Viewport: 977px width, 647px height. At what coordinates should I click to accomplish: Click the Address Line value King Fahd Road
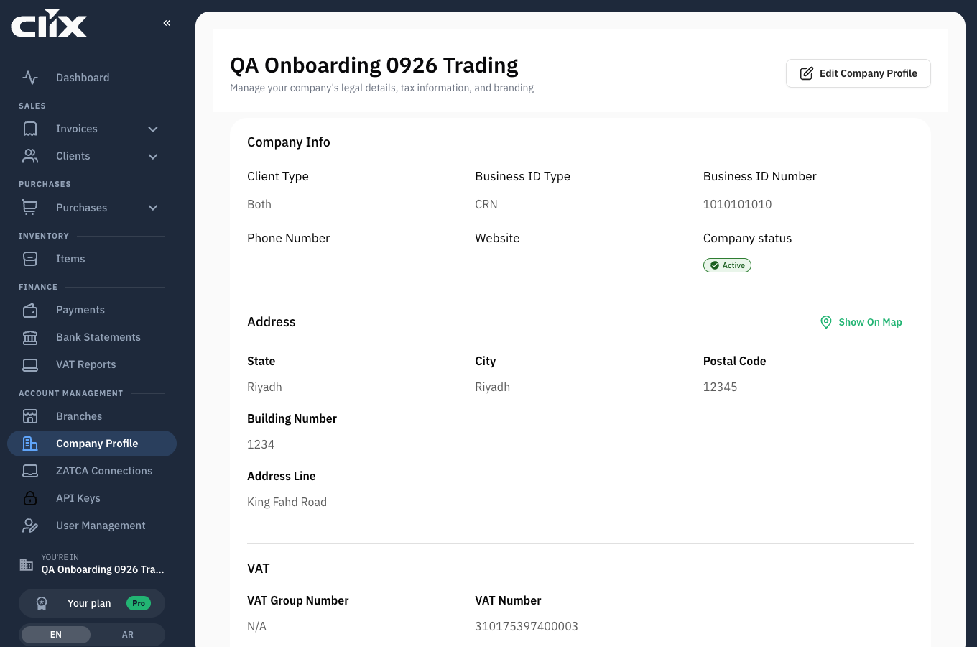point(287,502)
